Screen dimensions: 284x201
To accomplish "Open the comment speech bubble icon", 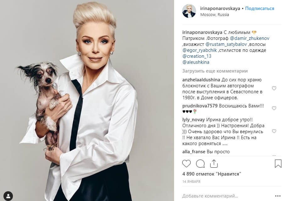I will tap(200, 164).
